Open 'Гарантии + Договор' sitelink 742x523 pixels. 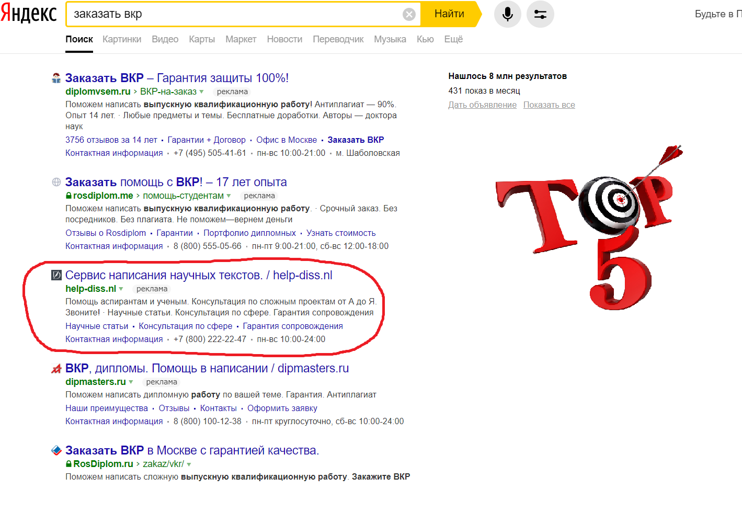click(207, 140)
